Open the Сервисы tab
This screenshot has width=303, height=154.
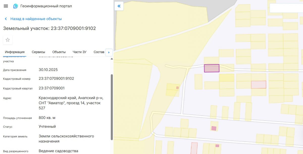(x=38, y=52)
